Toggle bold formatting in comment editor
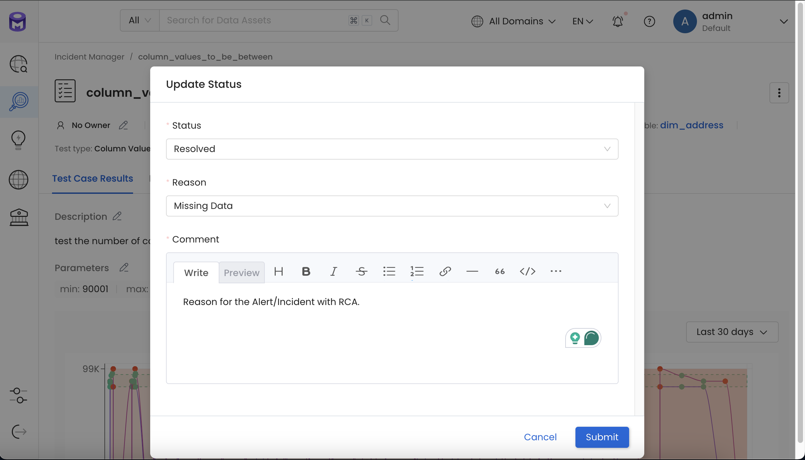Viewport: 805px width, 460px height. coord(306,271)
